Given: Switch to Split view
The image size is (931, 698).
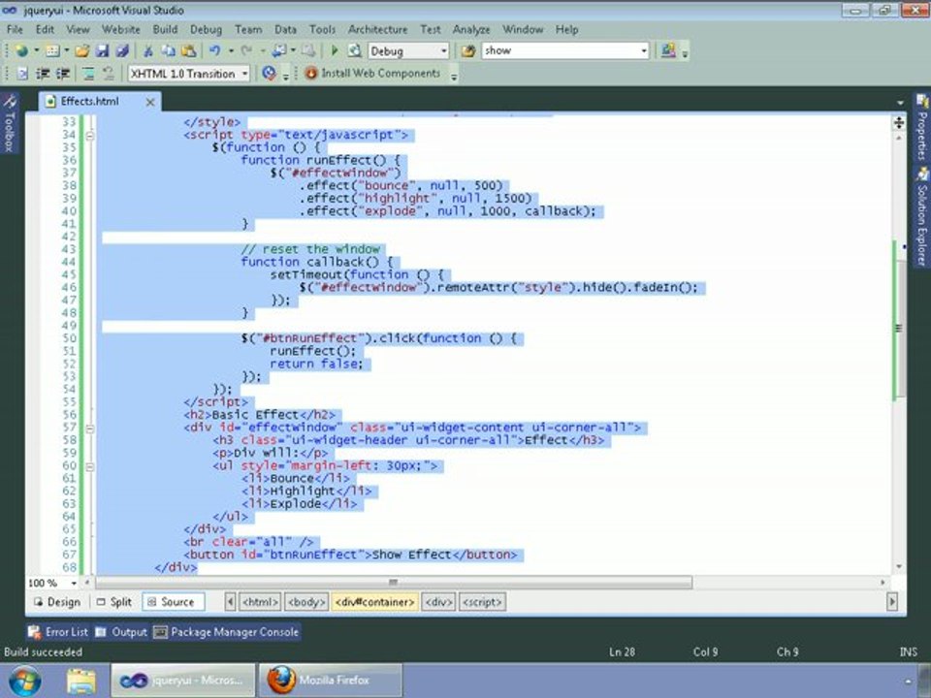Looking at the screenshot, I should 114,602.
